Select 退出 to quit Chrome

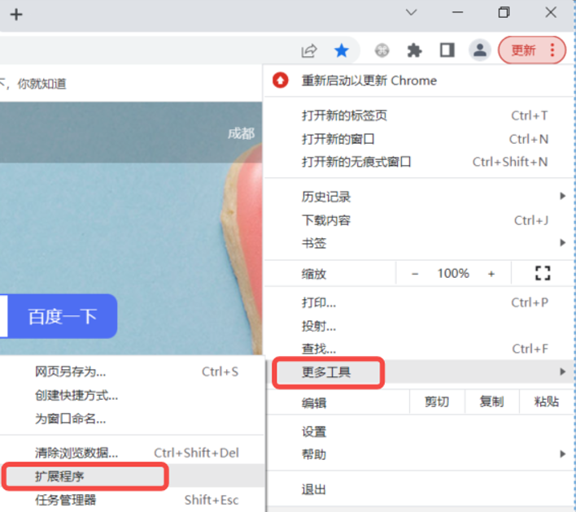point(419,489)
